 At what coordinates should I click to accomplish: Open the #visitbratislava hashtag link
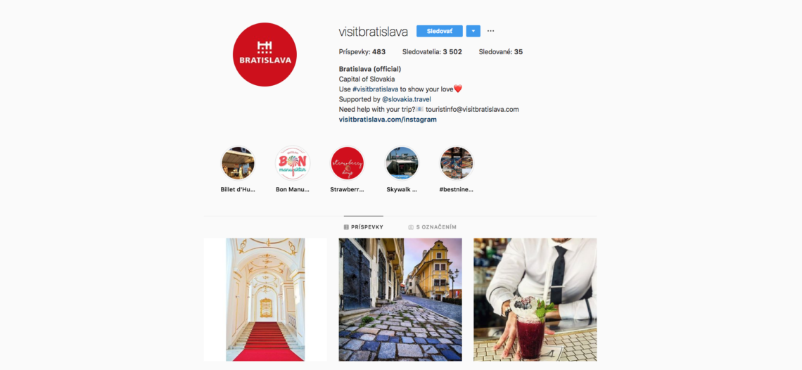376,89
